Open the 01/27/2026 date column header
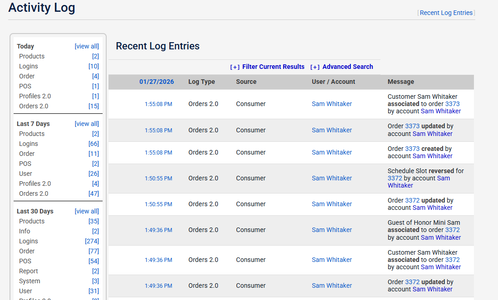Viewport: 498px width, 300px height. click(157, 82)
